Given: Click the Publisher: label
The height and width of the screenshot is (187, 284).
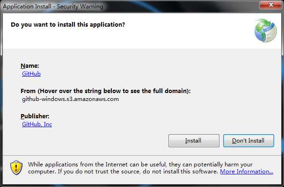Looking at the screenshot, I should pos(35,116).
